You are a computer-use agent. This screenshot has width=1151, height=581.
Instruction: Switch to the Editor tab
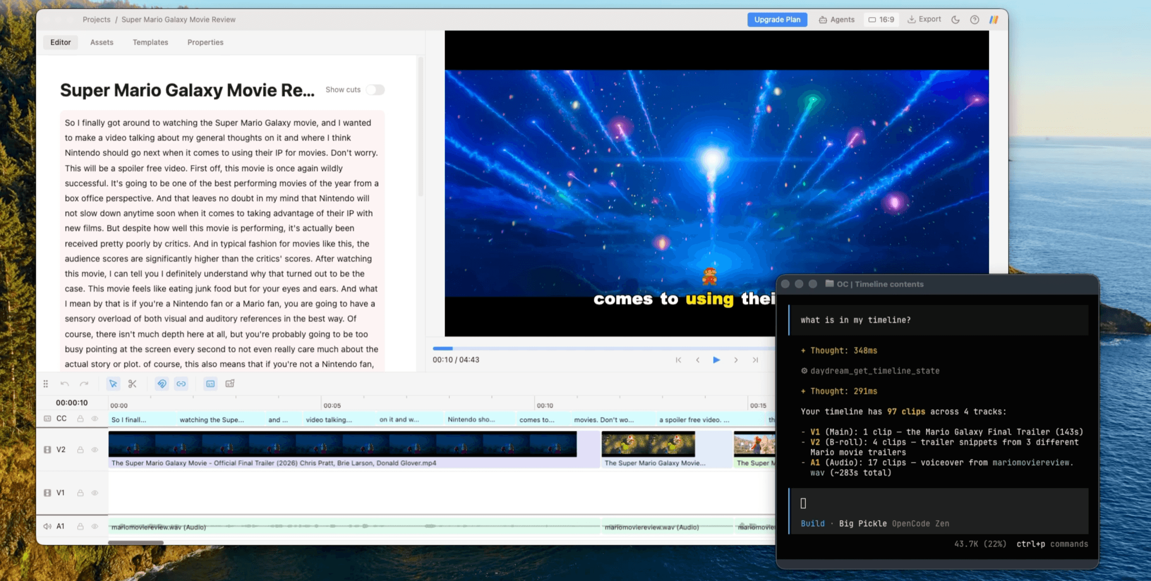(x=60, y=42)
